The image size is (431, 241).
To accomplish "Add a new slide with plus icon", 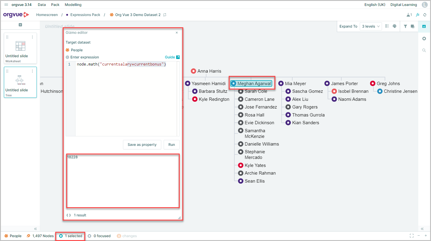I will click(x=20, y=25).
